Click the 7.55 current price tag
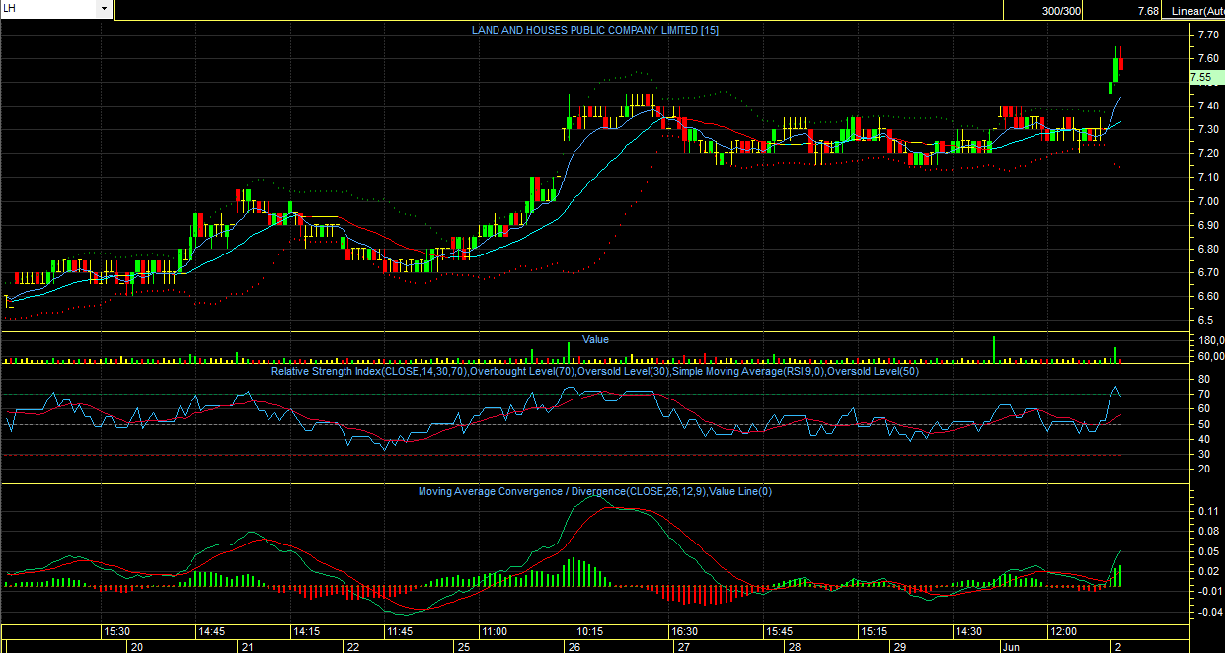This screenshot has width=1225, height=653. coord(1200,76)
